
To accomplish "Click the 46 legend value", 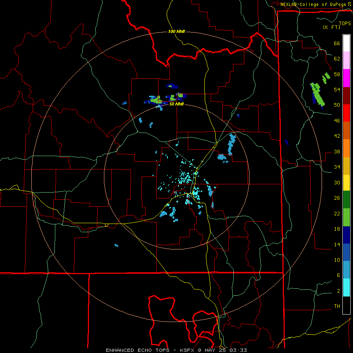I will coord(337,121).
